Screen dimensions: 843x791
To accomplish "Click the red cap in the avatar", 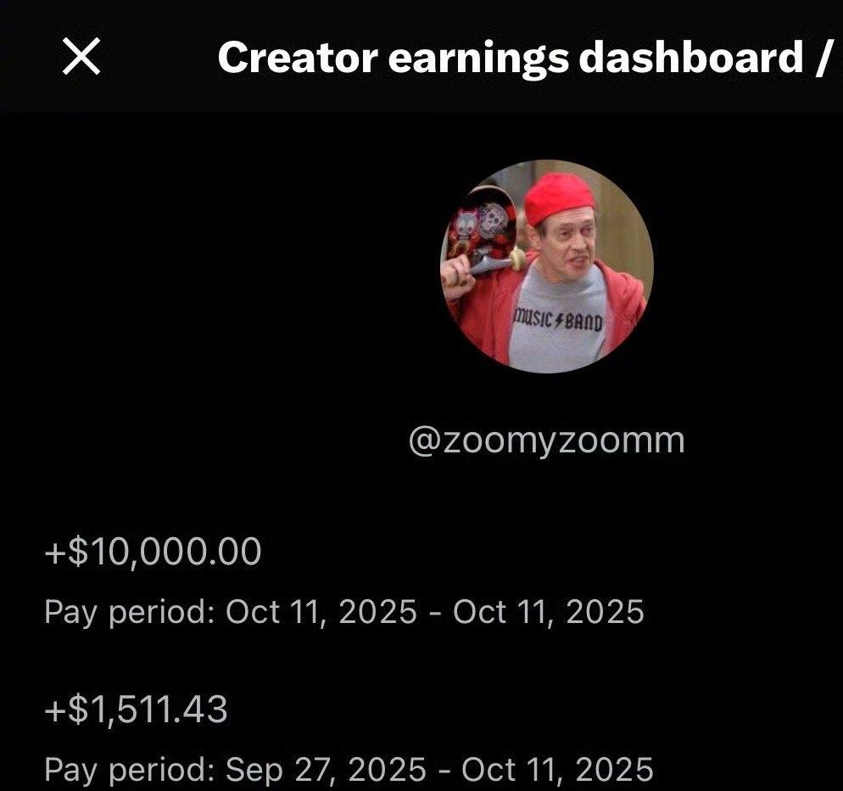I will 559,199.
